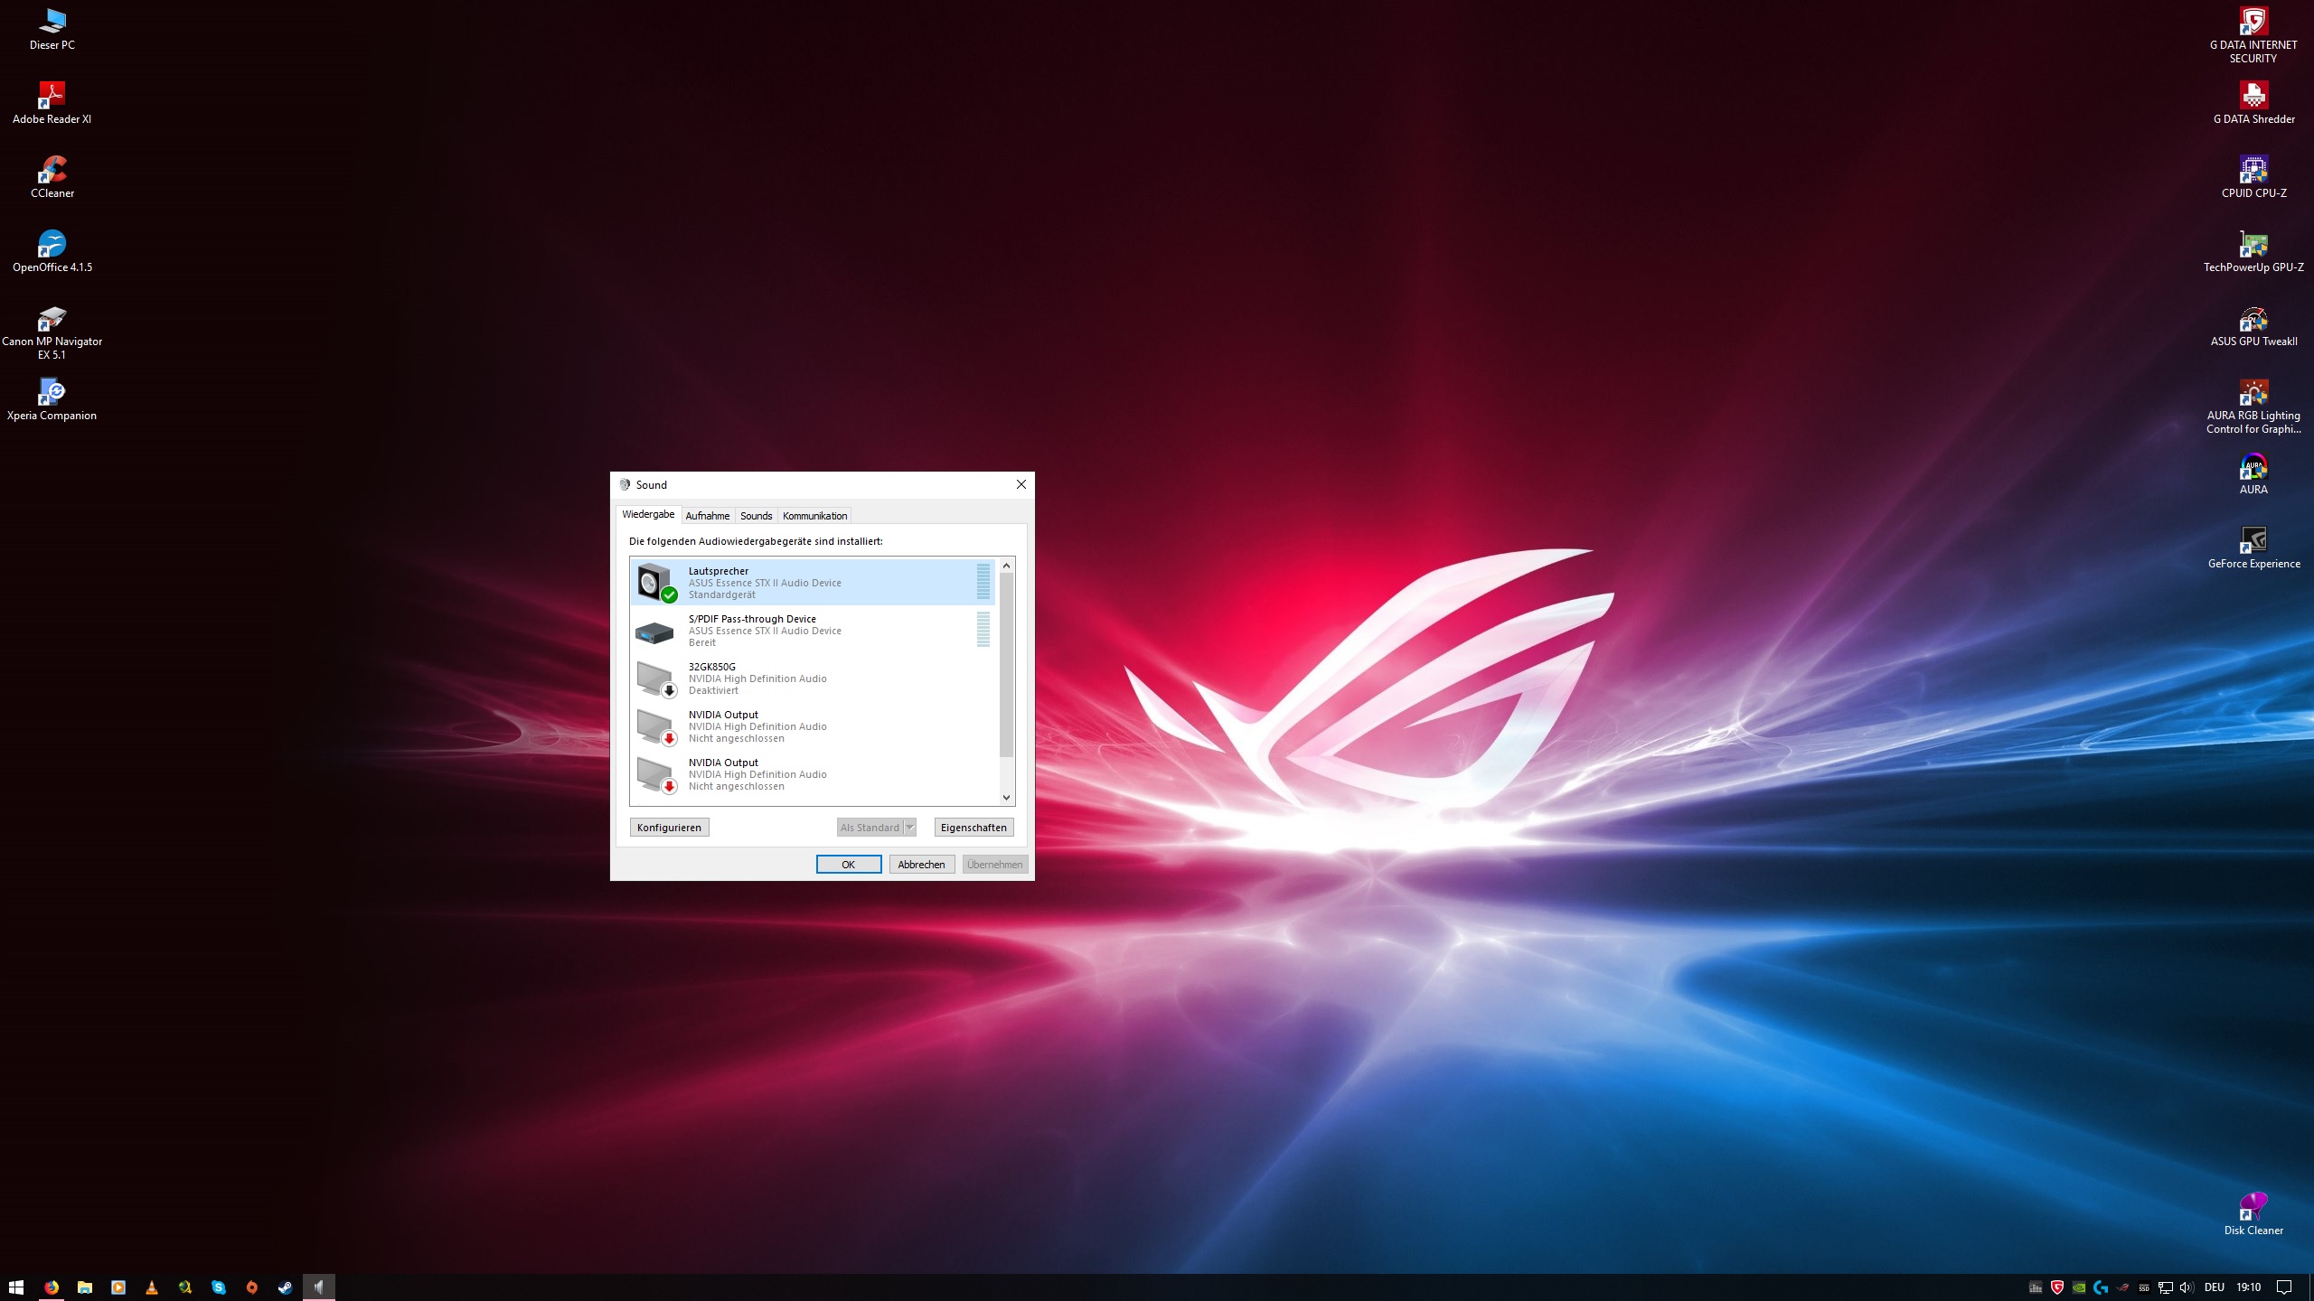Switch to the Aufnahme tab
The image size is (2314, 1301).
(x=707, y=516)
